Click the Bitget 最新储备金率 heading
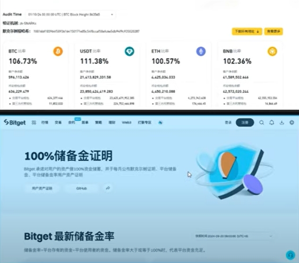Screen dimensions: 299x263 click(x=69, y=236)
